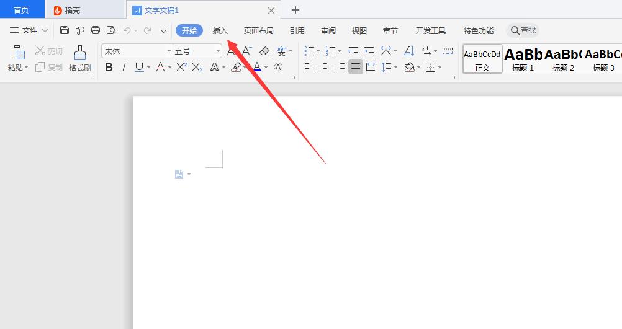The height and width of the screenshot is (329, 622).
Task: Expand the File (文件) menu arrow
Action: tap(45, 30)
